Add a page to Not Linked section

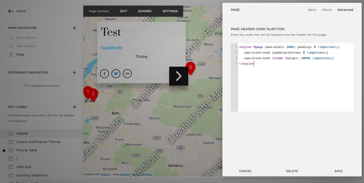(74, 107)
